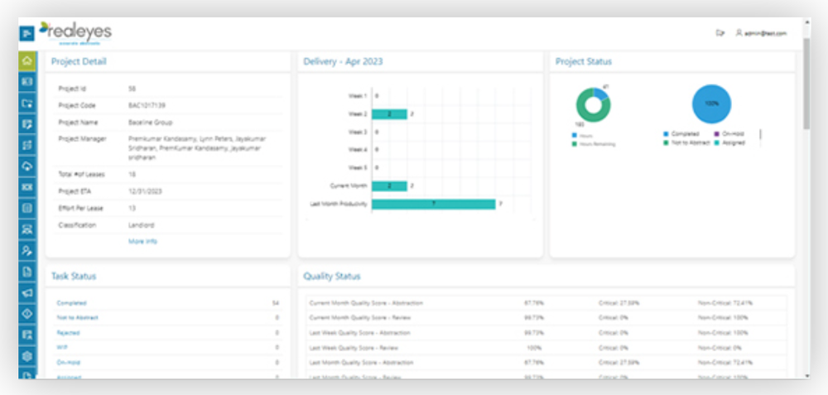
Task: Click the folder sidebar icon below ID card icon
Action: 27,103
